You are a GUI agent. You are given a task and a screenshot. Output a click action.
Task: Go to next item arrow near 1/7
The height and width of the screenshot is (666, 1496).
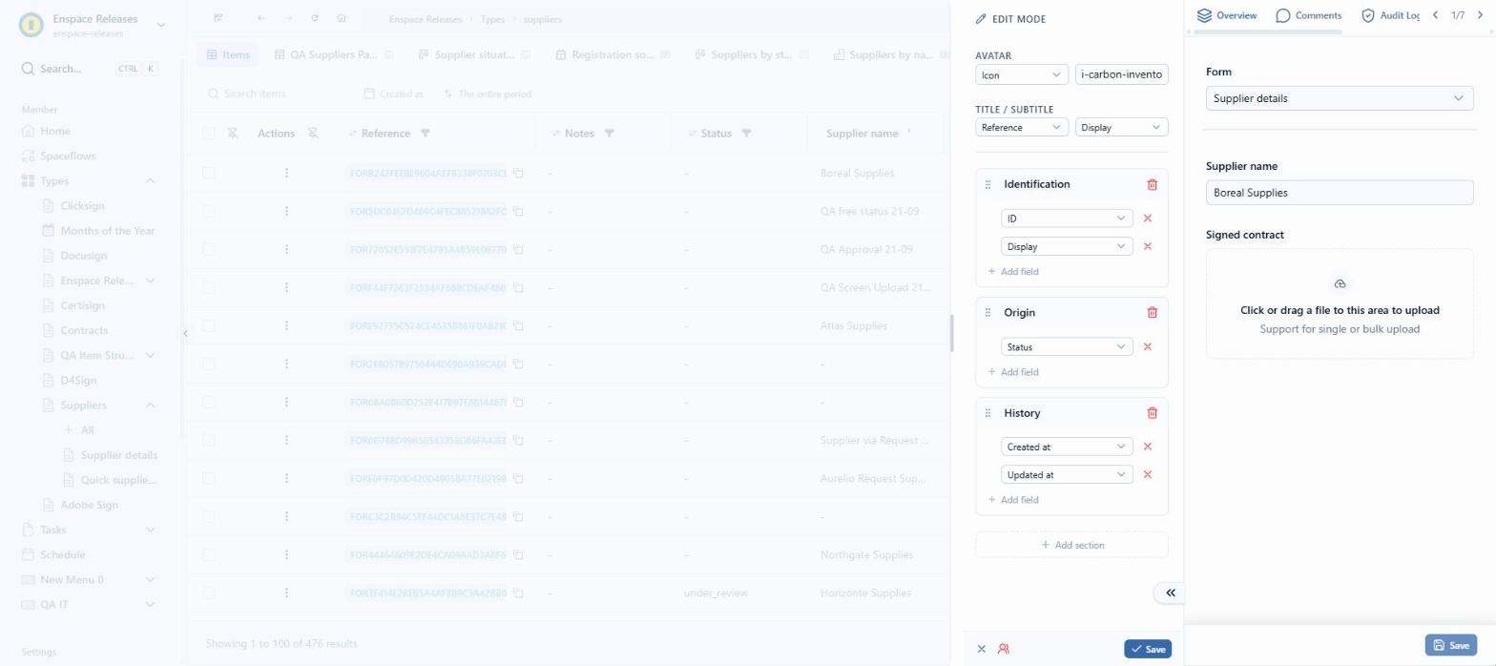pyautogui.click(x=1480, y=15)
